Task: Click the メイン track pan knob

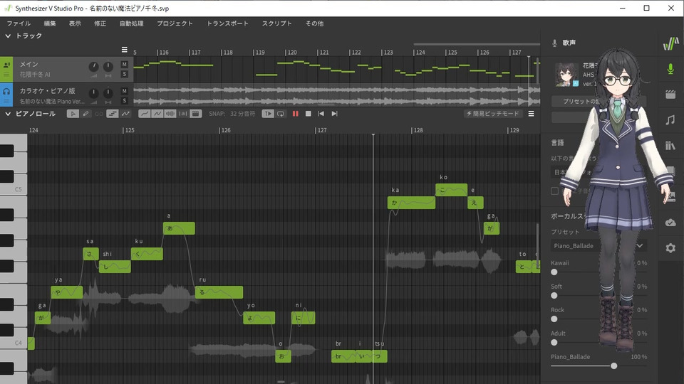Action: click(x=108, y=67)
